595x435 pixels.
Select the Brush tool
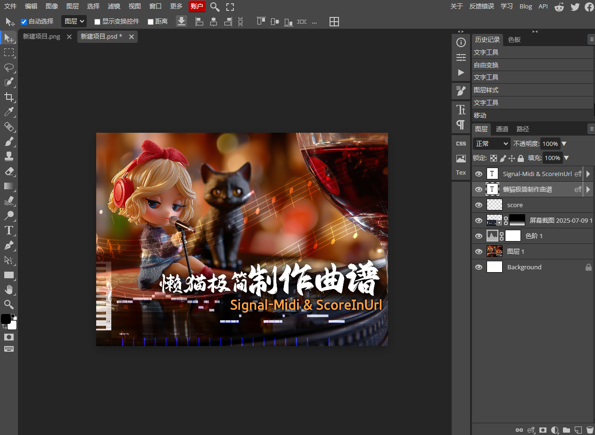point(9,141)
